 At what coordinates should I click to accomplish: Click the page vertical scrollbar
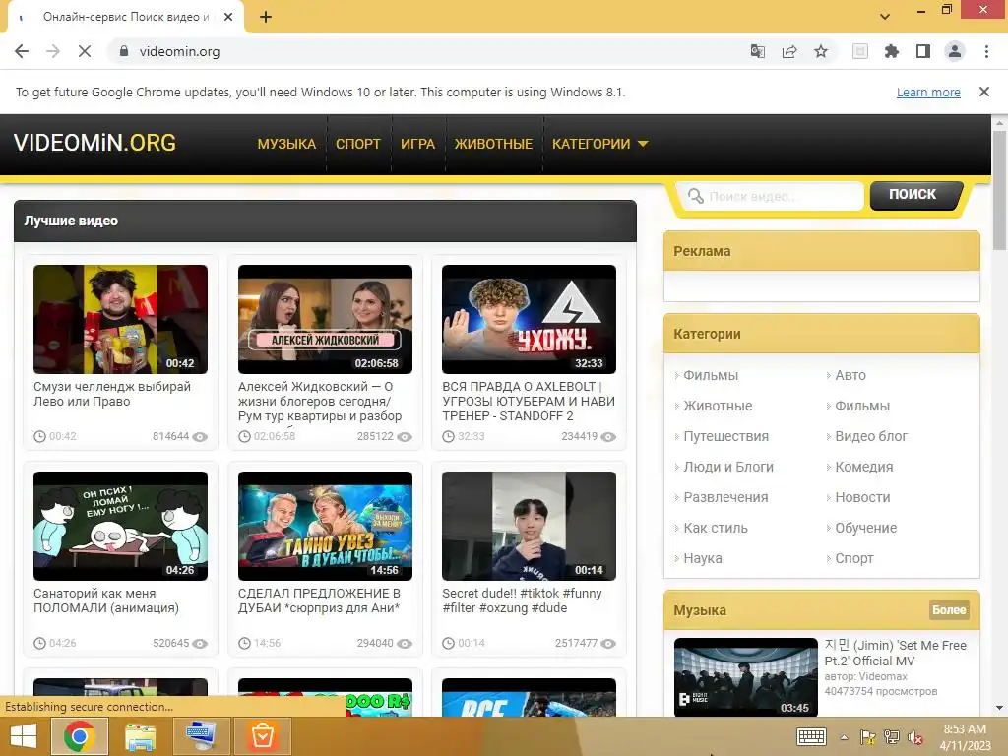click(x=999, y=190)
